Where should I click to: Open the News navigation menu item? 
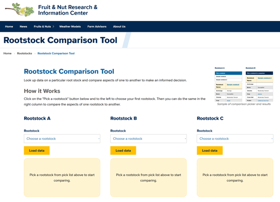[23, 27]
